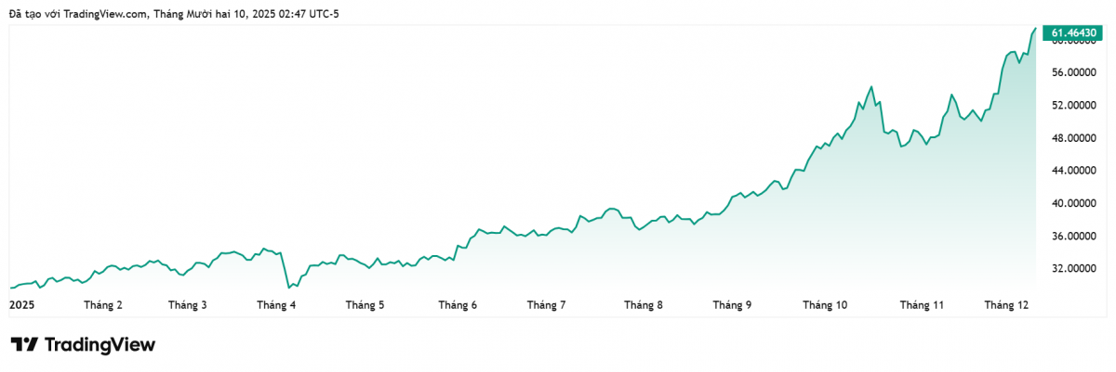Pick the Tháng 7 time axis label
The image size is (1116, 372).
coord(546,304)
